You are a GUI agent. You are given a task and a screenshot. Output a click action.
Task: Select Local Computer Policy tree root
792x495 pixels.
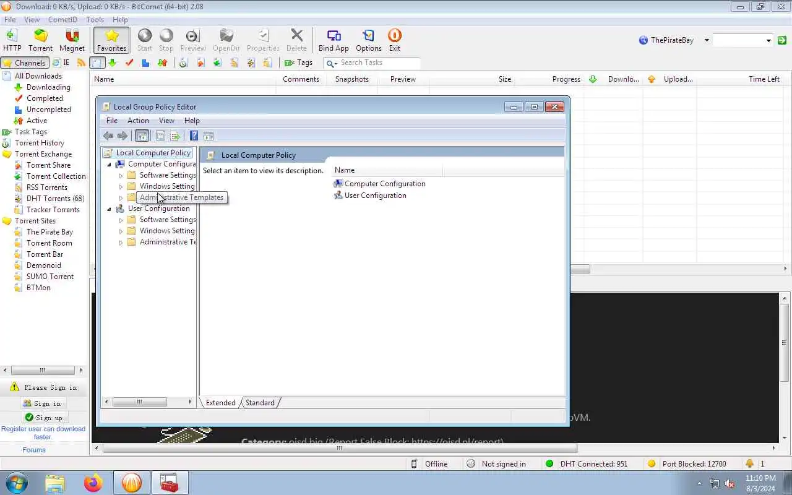click(153, 153)
